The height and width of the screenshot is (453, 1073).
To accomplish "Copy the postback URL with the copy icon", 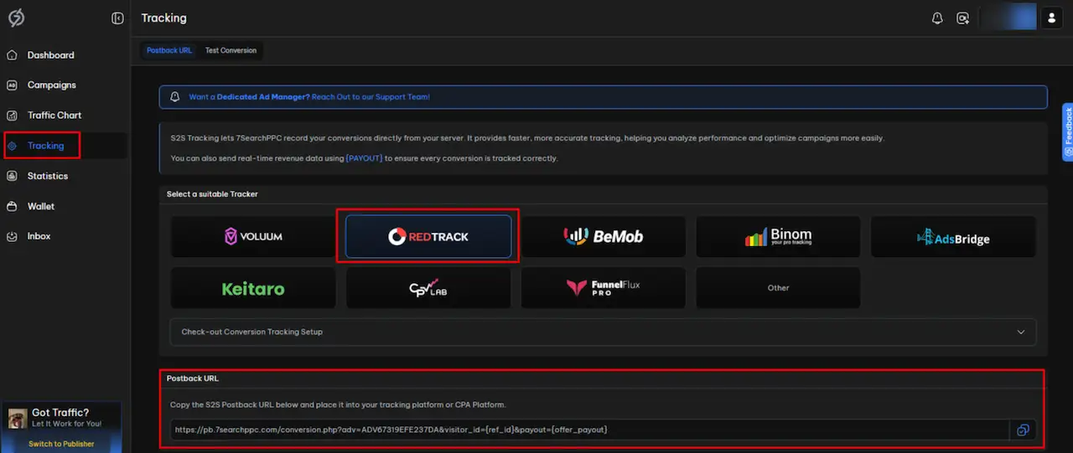I will click(1023, 430).
